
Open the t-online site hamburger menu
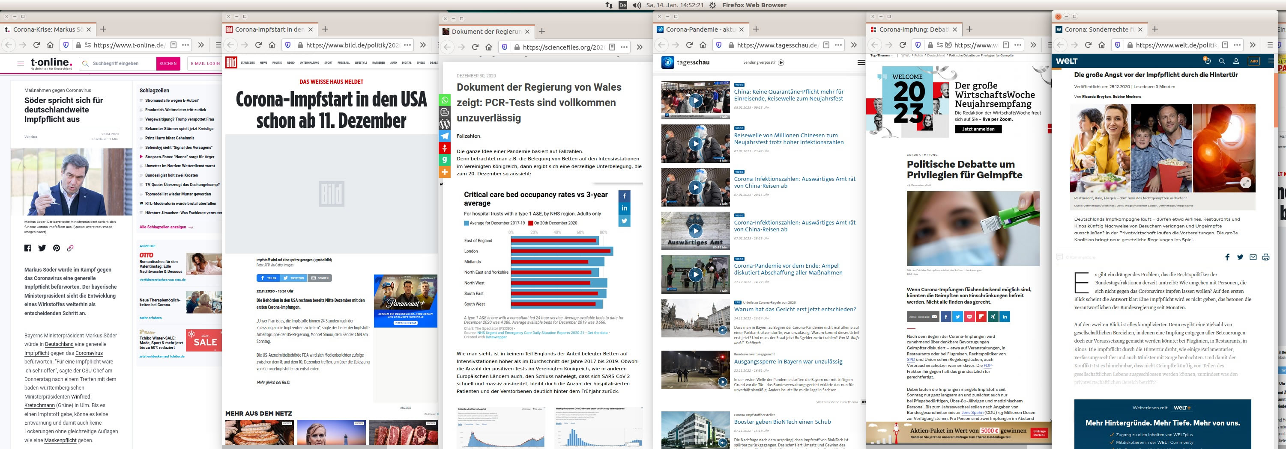(21, 64)
